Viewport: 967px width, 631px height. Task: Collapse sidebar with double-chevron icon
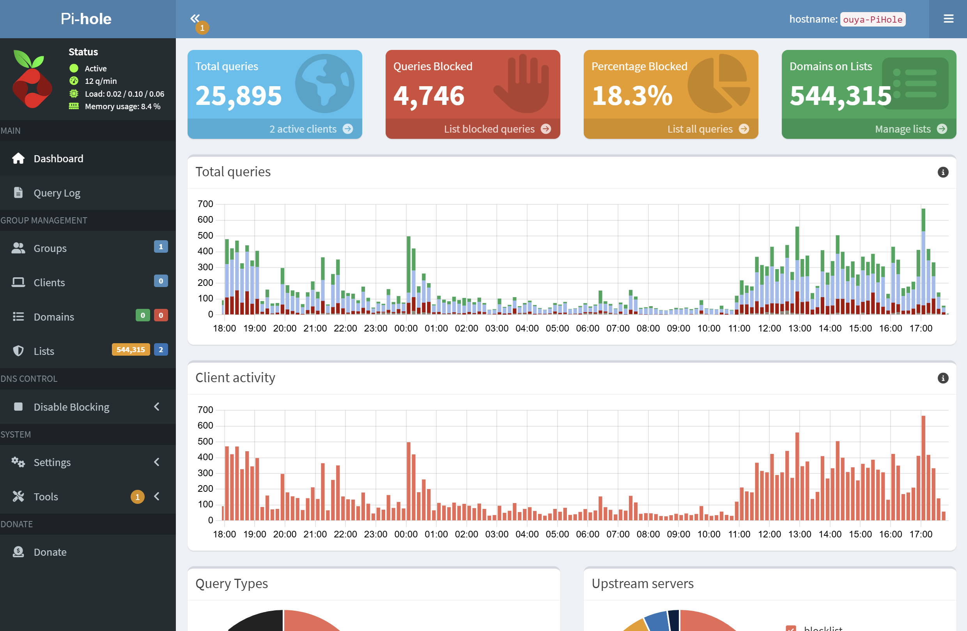(x=195, y=18)
